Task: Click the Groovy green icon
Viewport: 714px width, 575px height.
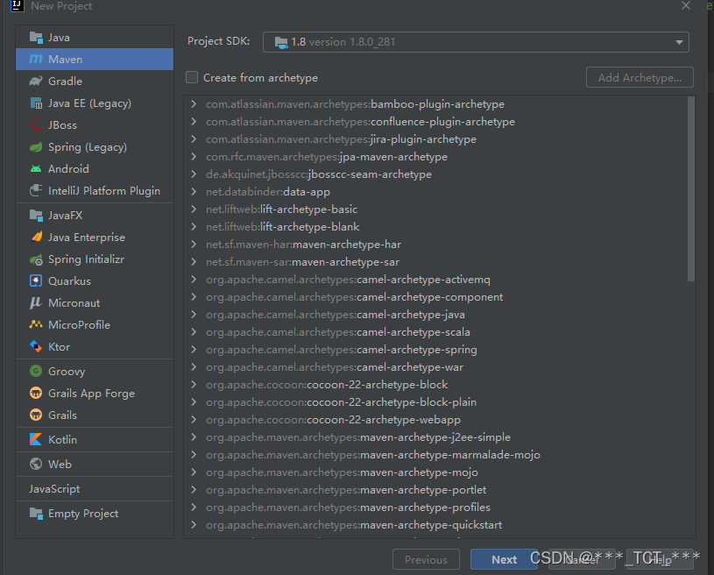Action: coord(36,371)
